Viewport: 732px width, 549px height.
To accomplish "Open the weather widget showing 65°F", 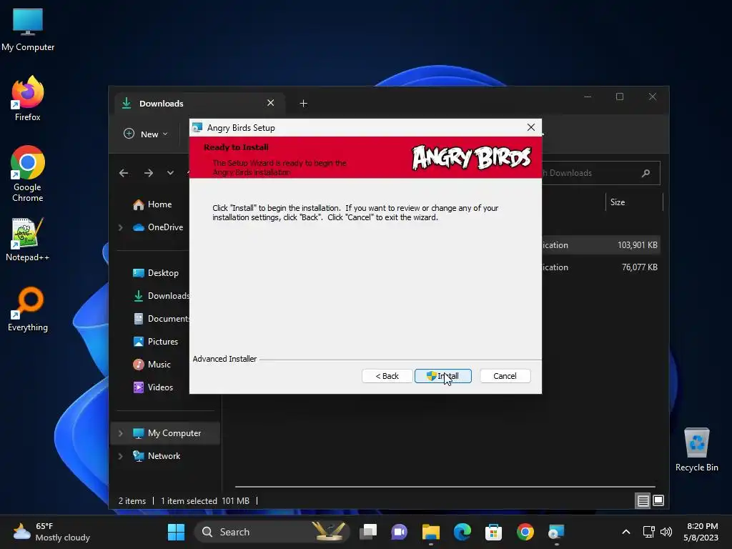I will 51,532.
